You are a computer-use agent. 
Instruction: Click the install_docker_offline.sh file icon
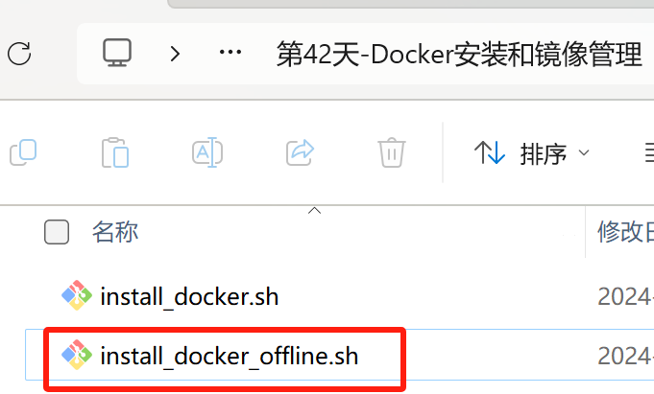pos(77,356)
